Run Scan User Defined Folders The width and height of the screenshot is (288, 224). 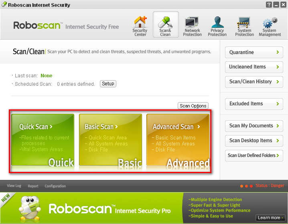coord(254,155)
